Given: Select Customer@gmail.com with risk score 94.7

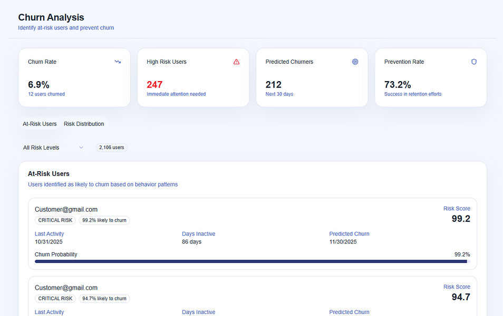Looking at the screenshot, I should 66,288.
